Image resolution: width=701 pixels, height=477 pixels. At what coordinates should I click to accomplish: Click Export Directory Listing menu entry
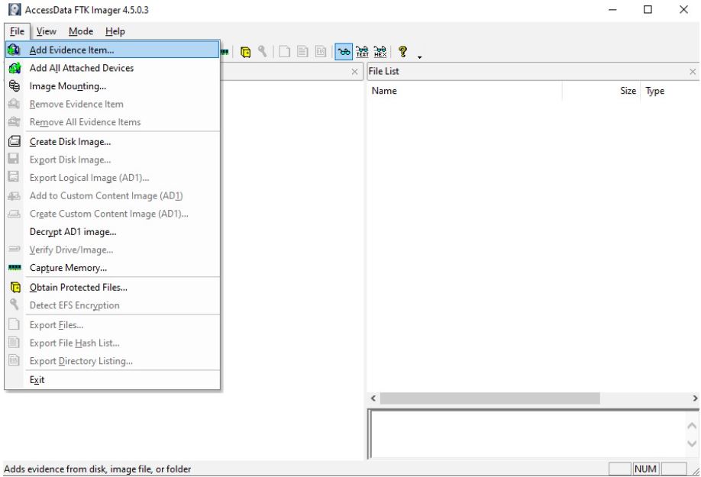pyautogui.click(x=112, y=361)
